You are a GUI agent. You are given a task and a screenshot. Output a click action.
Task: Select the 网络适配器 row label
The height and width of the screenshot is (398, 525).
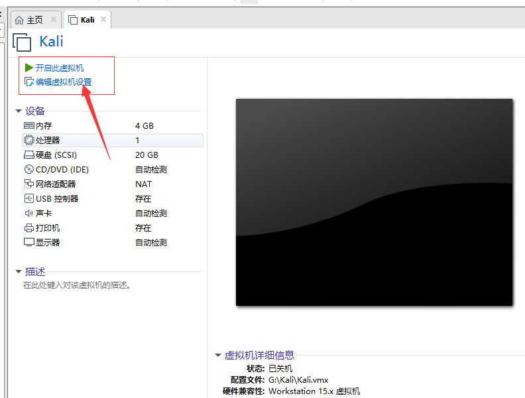click(x=56, y=184)
